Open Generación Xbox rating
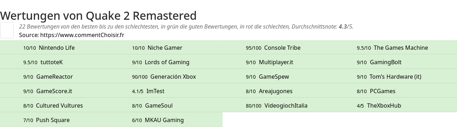This screenshot has height=127, width=457. point(165,77)
